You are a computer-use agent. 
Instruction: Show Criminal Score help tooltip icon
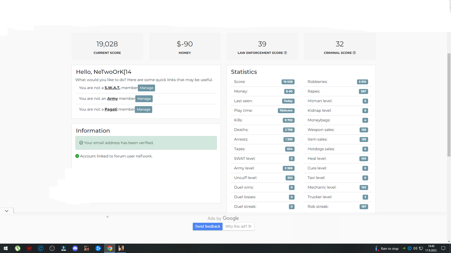[354, 53]
